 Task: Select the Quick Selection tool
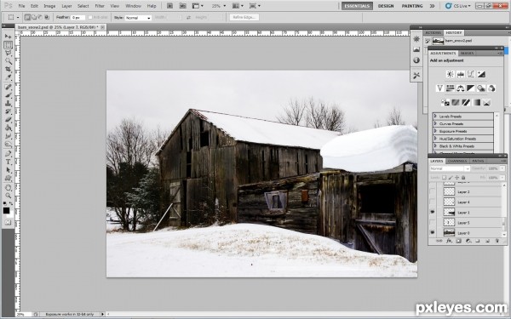(9, 61)
